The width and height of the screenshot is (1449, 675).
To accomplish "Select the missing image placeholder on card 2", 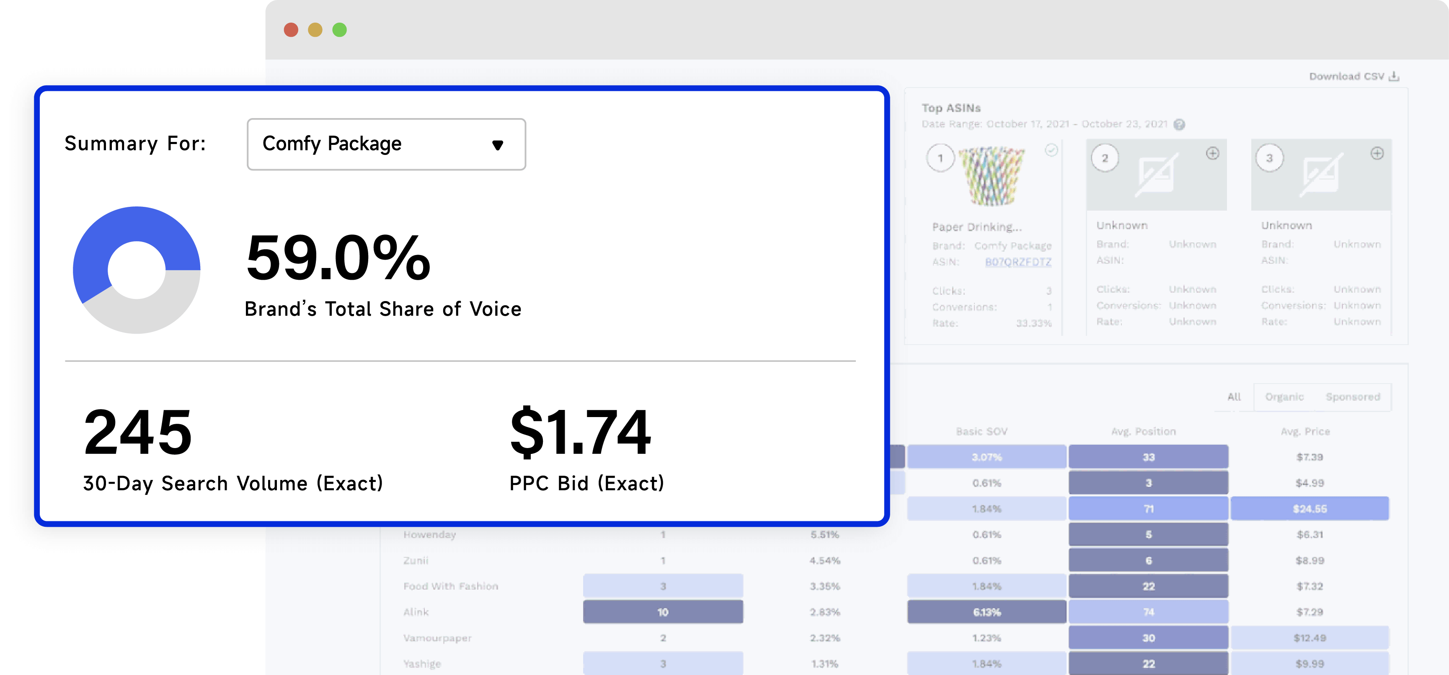I will 1156,175.
